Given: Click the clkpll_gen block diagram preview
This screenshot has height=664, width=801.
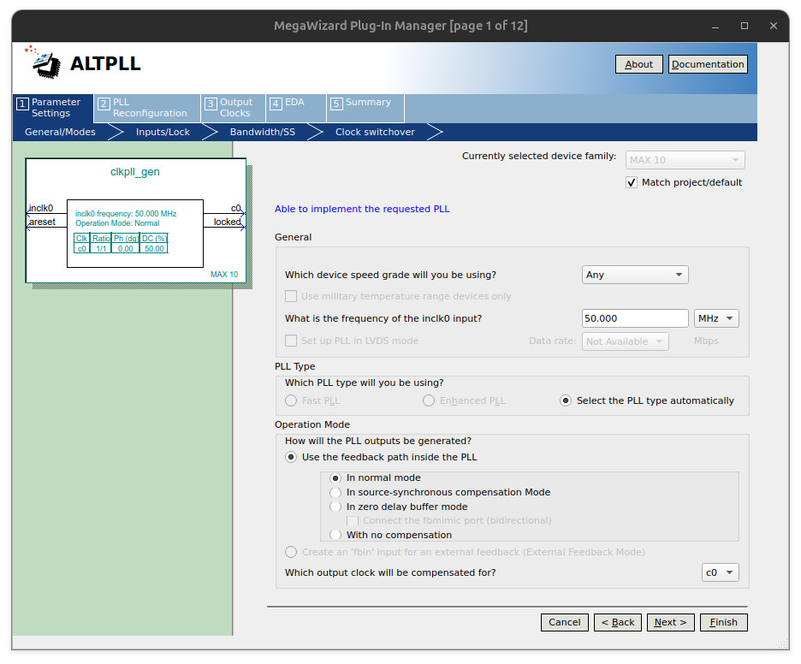Looking at the screenshot, I should [135, 220].
